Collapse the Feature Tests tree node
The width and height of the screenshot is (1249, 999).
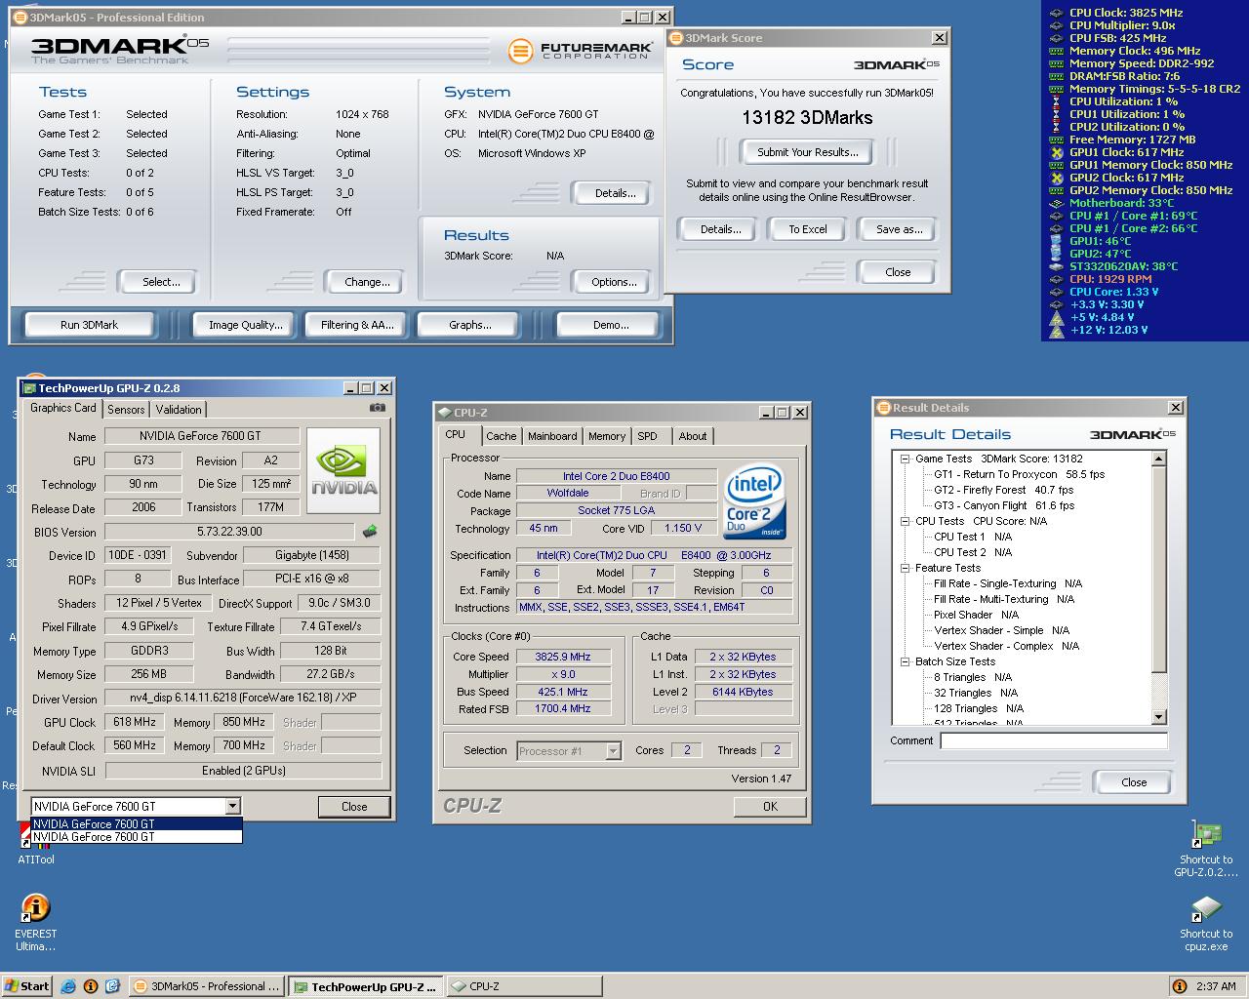905,568
